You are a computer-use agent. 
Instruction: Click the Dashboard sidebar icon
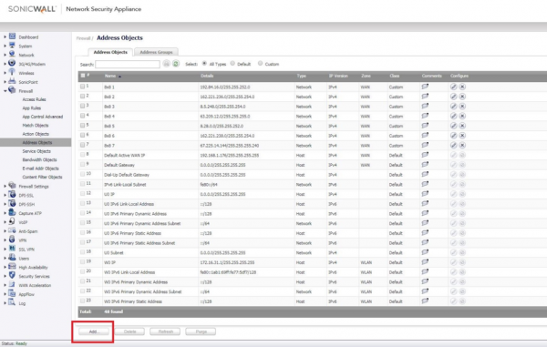coord(12,36)
